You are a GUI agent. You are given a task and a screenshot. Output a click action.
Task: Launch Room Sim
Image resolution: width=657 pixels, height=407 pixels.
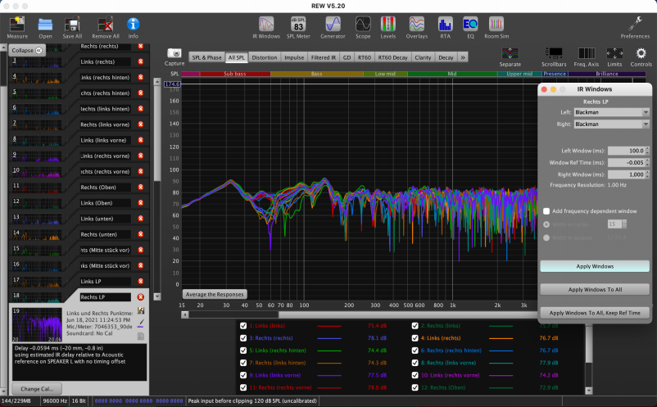496,28
